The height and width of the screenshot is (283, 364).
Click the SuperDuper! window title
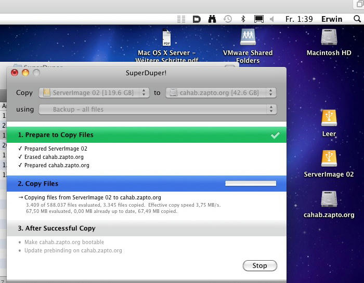[146, 73]
